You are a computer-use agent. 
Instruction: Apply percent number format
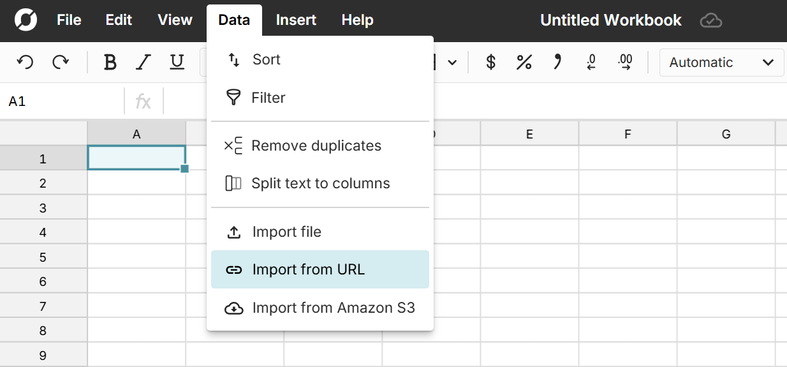524,62
